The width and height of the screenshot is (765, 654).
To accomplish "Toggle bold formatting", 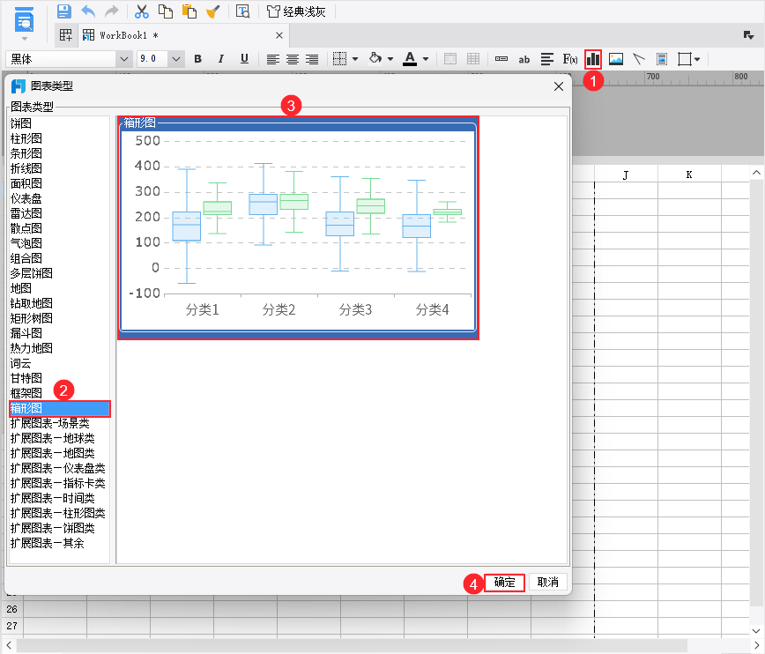I will pos(197,59).
